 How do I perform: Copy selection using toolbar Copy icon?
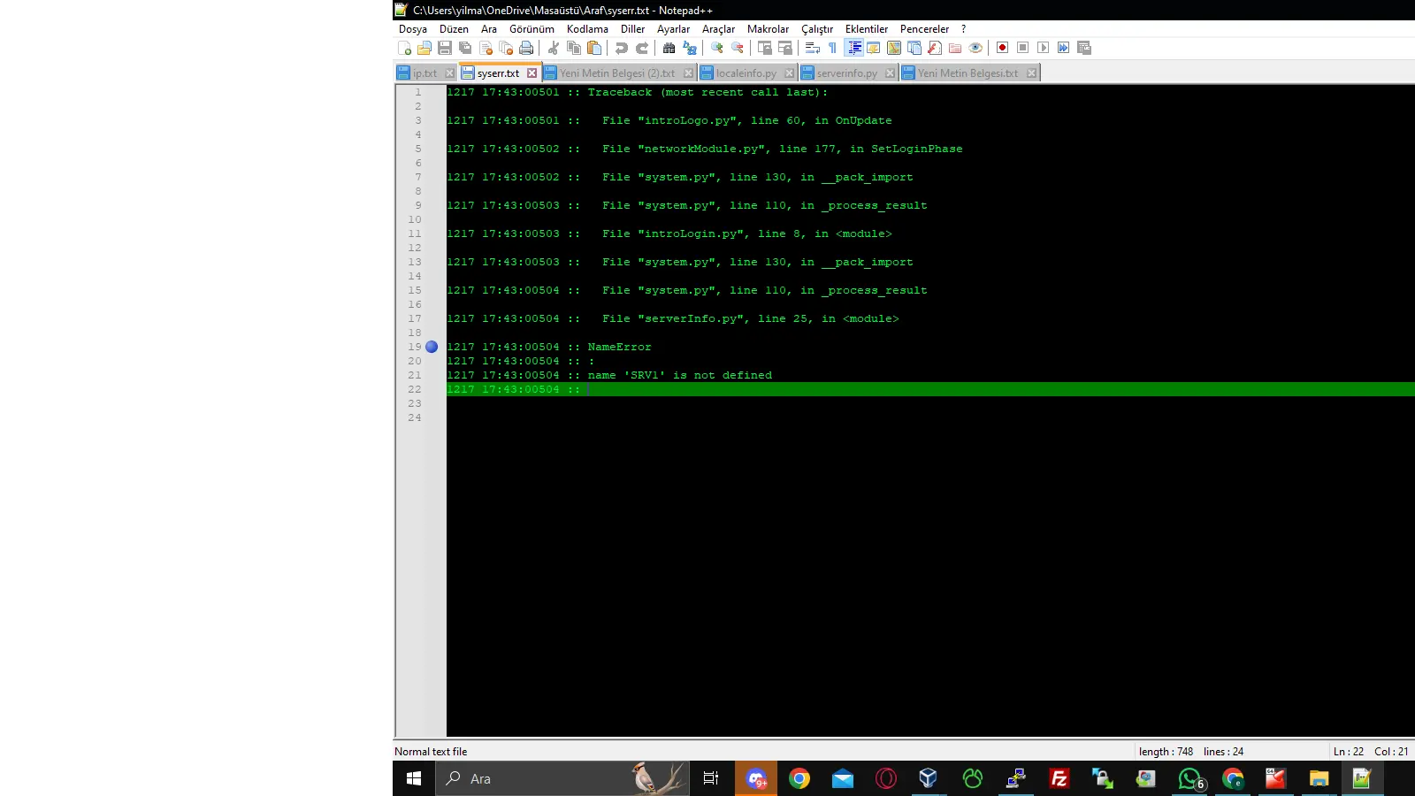pyautogui.click(x=574, y=48)
